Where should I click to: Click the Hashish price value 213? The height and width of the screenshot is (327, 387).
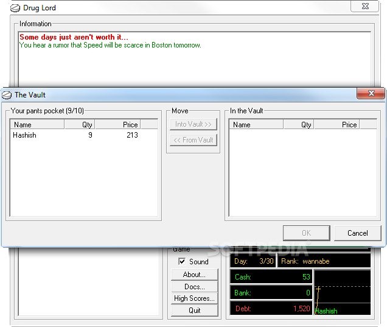pyautogui.click(x=132, y=135)
